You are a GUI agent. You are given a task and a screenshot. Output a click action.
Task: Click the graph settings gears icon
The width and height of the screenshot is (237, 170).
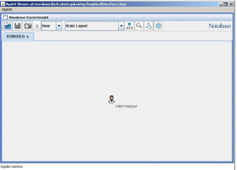149,26
